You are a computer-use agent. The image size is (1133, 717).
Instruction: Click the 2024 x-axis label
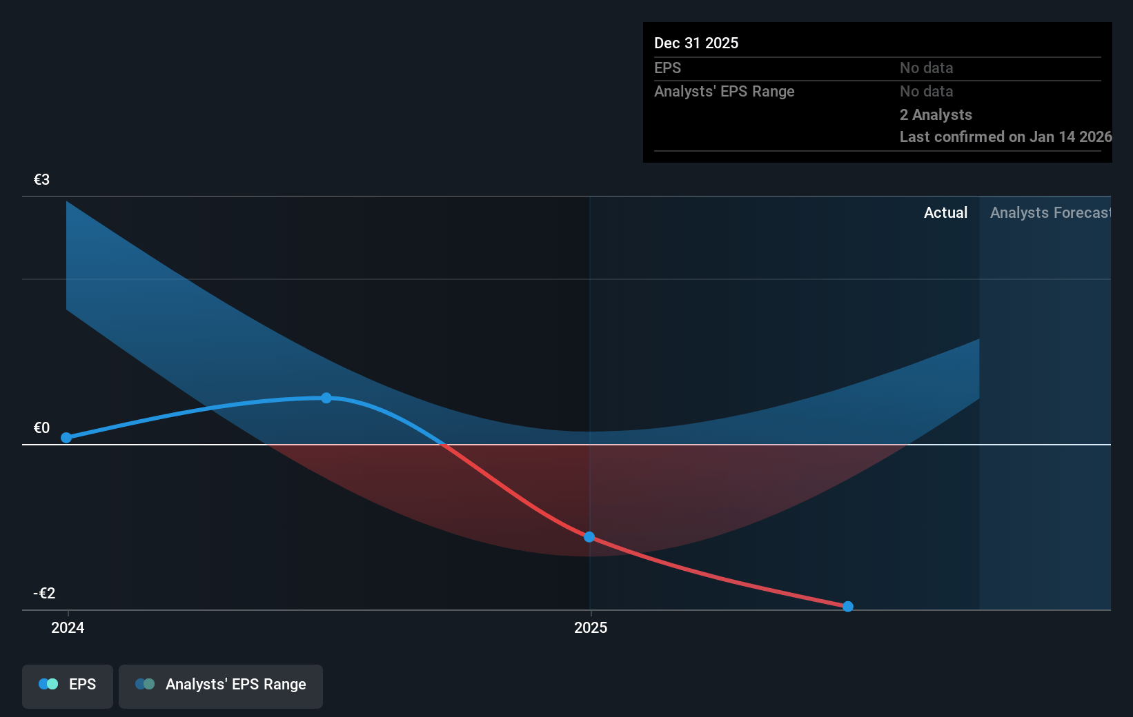pyautogui.click(x=68, y=627)
